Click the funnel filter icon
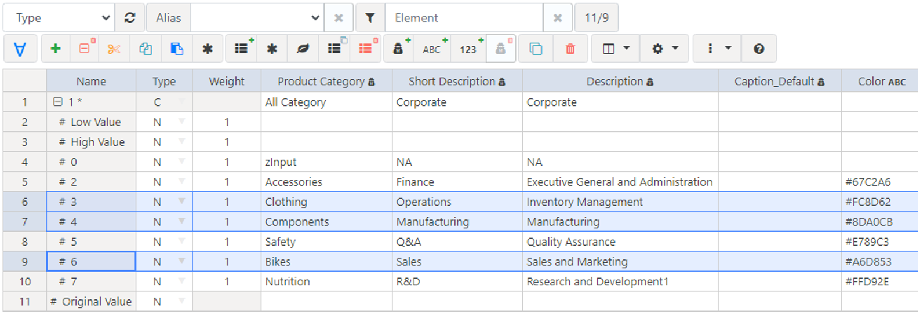 click(370, 18)
